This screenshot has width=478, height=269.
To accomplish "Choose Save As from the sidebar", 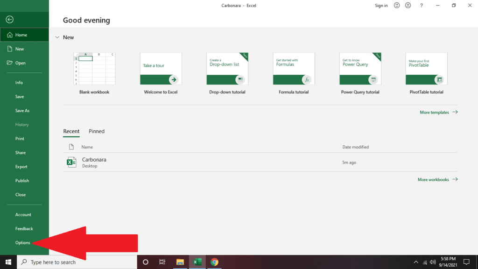I will point(22,111).
